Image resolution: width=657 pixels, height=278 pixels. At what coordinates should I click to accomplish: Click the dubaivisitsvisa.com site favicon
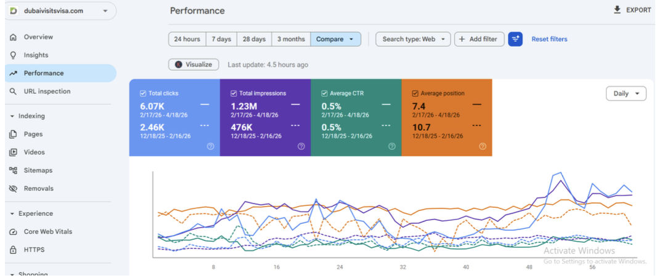click(13, 11)
